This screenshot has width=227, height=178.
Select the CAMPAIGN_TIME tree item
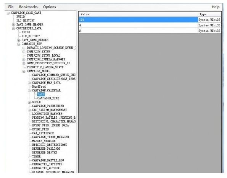(x=48, y=98)
